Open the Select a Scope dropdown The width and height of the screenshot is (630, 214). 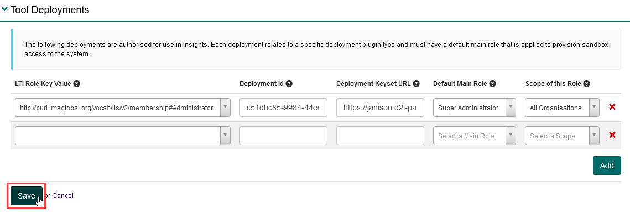point(563,136)
